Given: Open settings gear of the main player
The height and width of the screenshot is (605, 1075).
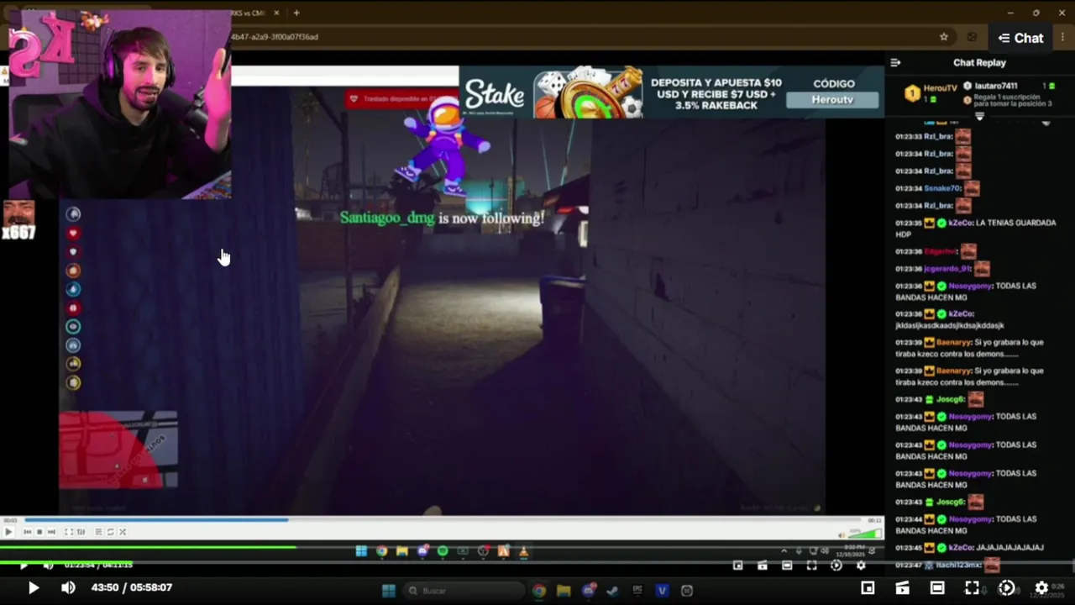Looking at the screenshot, I should [x=1041, y=587].
